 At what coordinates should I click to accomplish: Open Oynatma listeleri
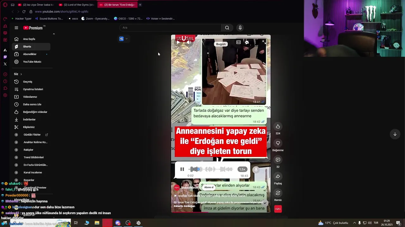[x=31, y=89]
